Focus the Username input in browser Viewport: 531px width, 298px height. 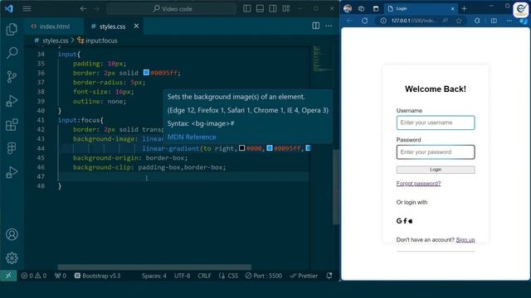pyautogui.click(x=436, y=123)
